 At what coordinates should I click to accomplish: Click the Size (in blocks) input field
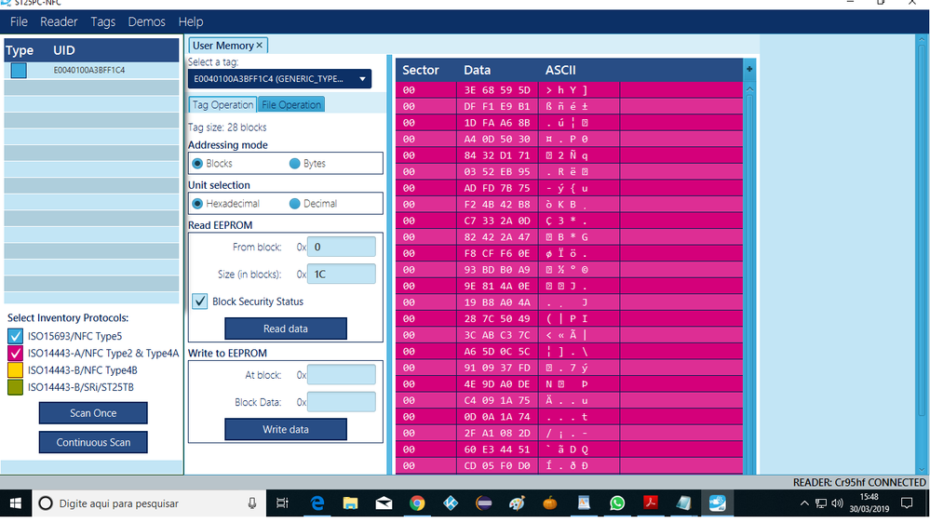point(341,274)
